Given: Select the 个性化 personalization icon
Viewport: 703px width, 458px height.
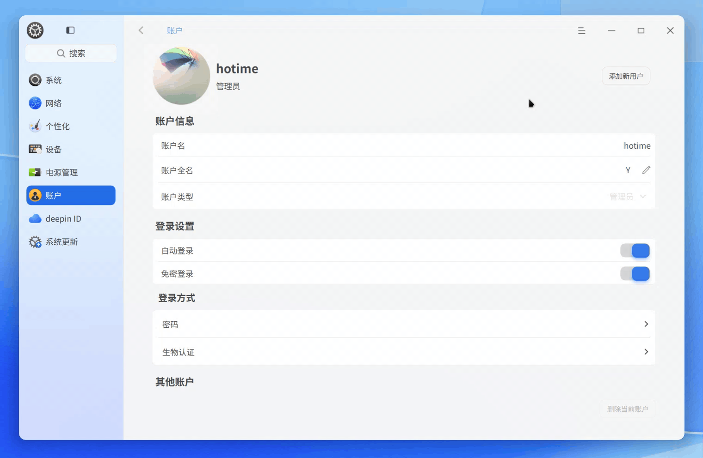Looking at the screenshot, I should [35, 127].
